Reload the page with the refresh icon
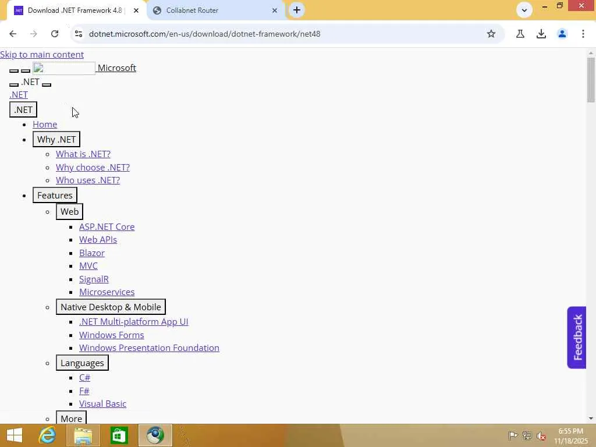 pyautogui.click(x=55, y=34)
